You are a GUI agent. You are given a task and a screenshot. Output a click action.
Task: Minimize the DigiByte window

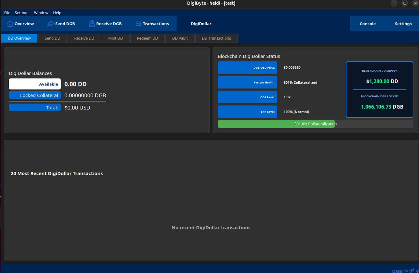(x=394, y=3)
